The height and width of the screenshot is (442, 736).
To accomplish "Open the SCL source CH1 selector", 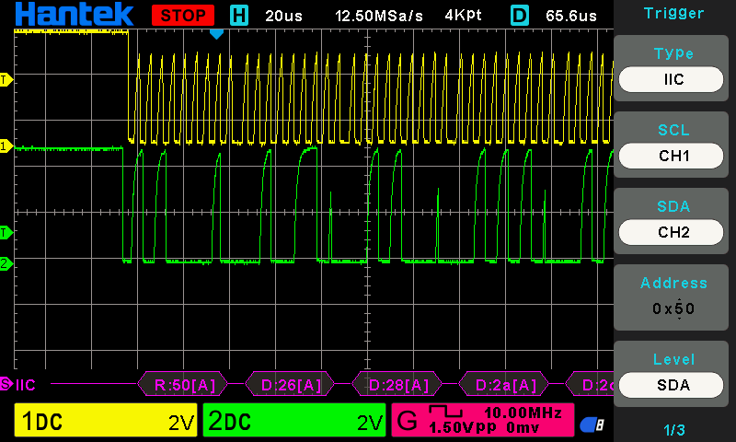I will click(673, 156).
